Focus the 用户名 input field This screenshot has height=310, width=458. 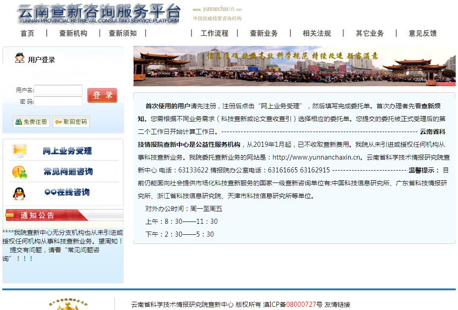click(58, 90)
